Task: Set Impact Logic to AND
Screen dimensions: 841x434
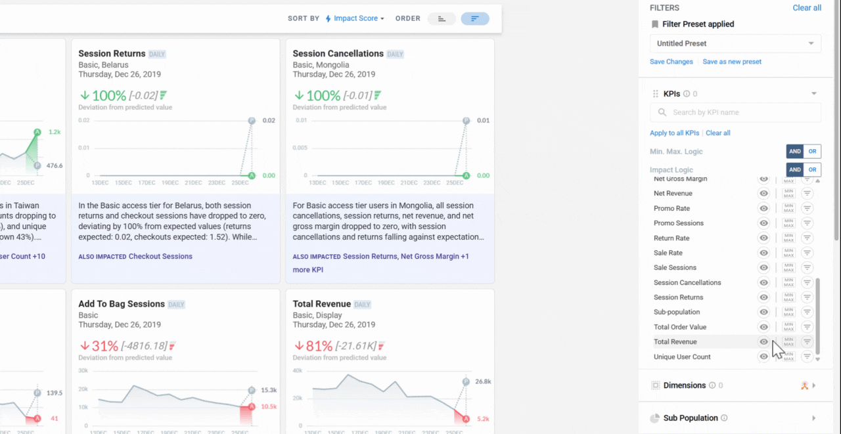Action: pos(795,169)
